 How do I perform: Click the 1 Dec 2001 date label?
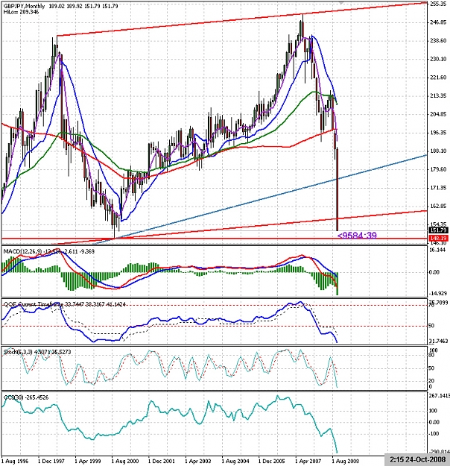coord(162,461)
